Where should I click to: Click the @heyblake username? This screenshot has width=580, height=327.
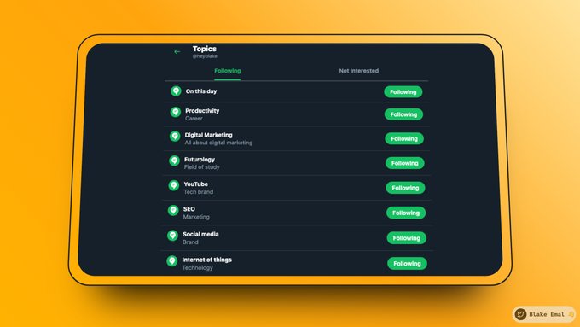point(205,56)
